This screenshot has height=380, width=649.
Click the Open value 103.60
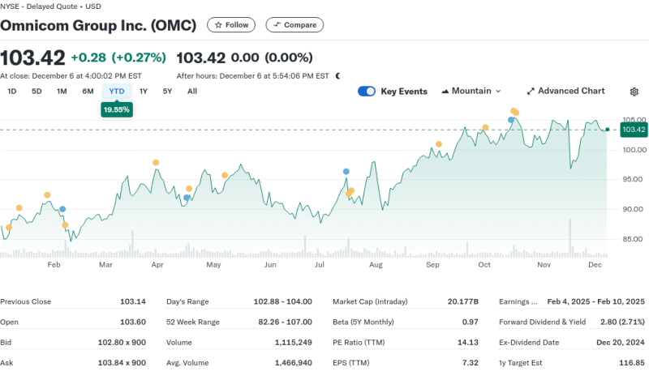pos(133,322)
